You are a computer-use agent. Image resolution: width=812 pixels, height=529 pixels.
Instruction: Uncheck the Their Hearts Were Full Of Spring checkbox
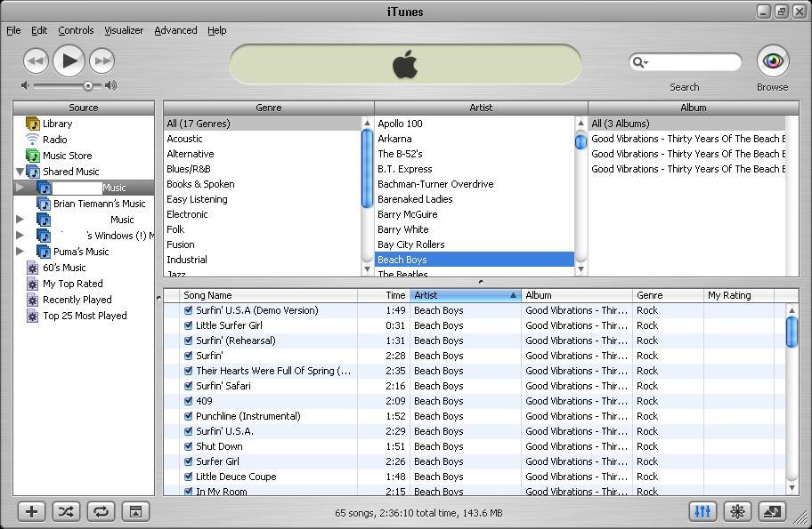(x=189, y=371)
